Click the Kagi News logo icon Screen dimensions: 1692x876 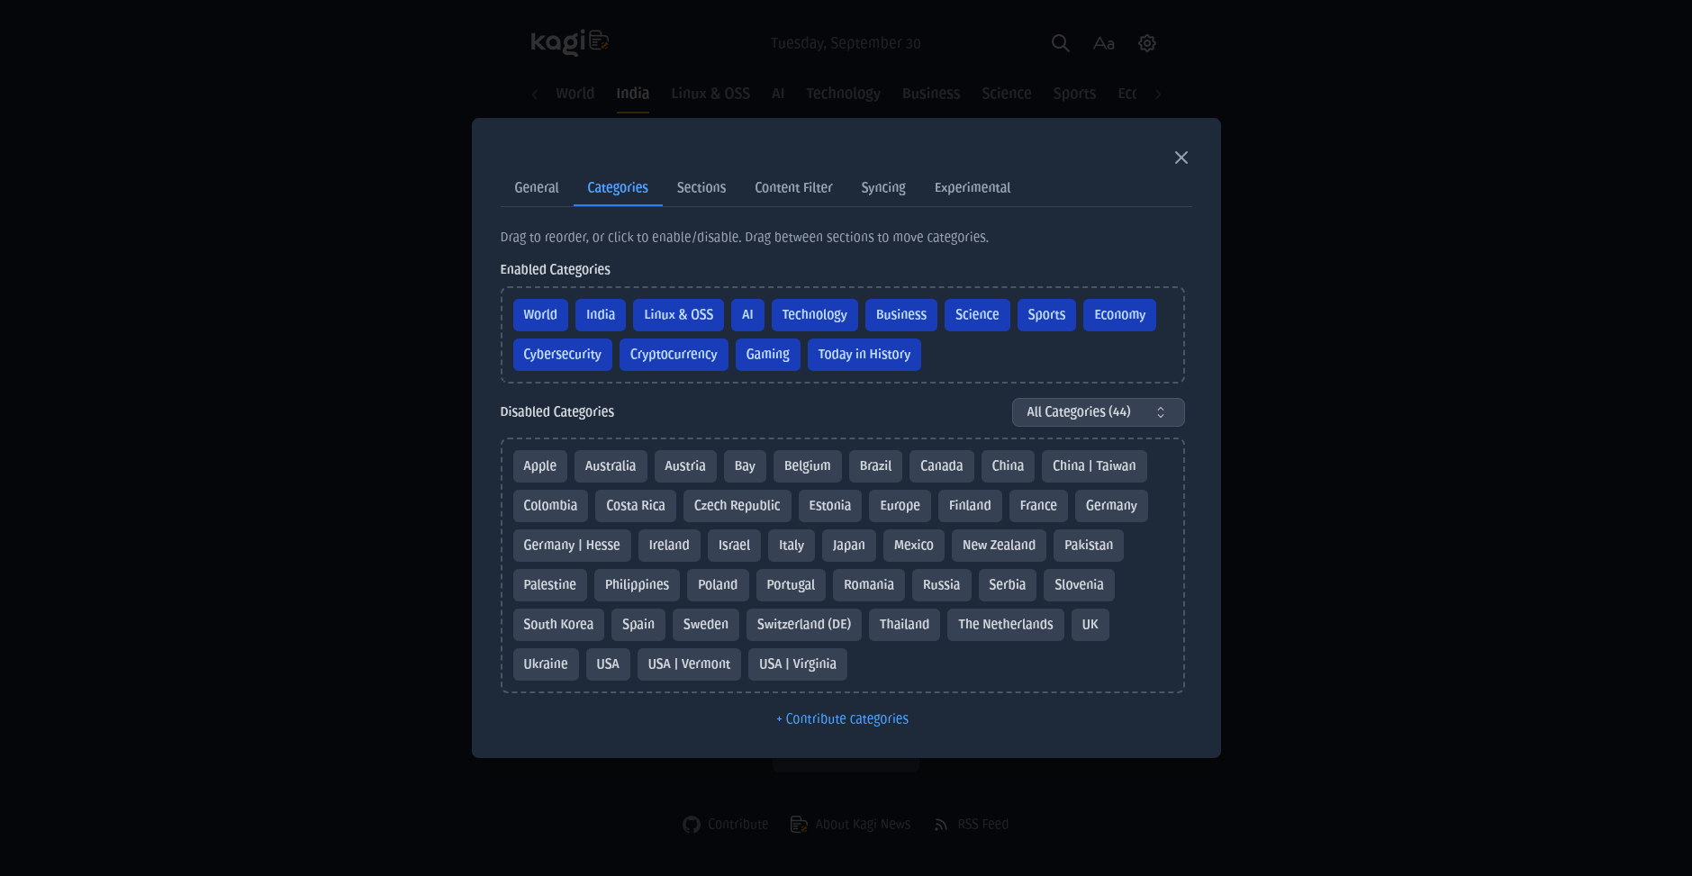(569, 42)
